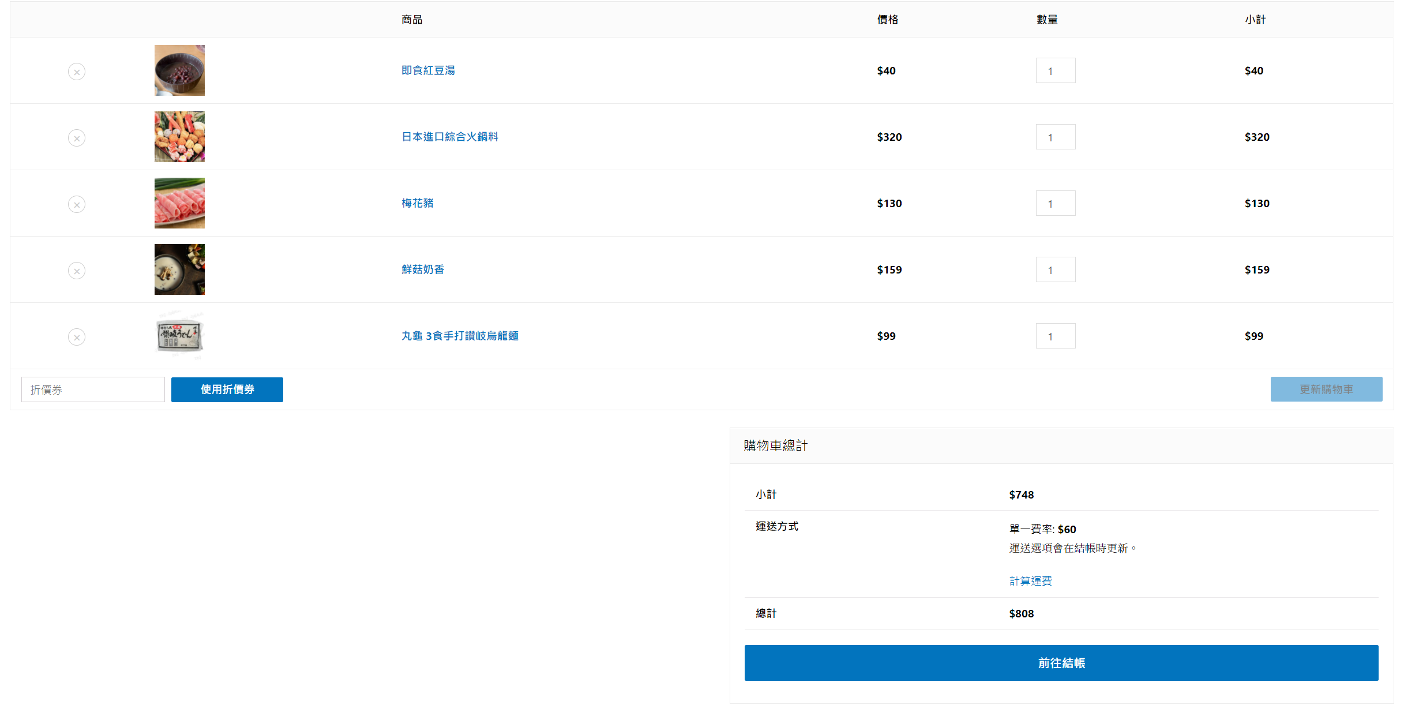Follow the 丸龜 3食手打讚岐烏龍麵 link

460,336
